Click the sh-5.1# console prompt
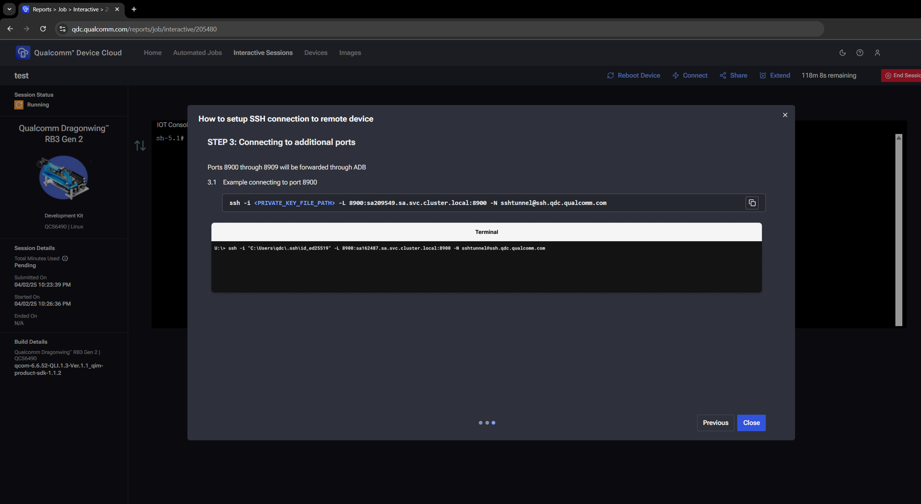 click(x=170, y=138)
